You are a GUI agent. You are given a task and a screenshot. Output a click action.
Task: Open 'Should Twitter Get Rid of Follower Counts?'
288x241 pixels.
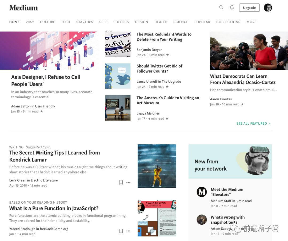coord(159,69)
